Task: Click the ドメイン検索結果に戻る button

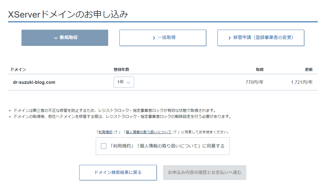Action: point(118,172)
